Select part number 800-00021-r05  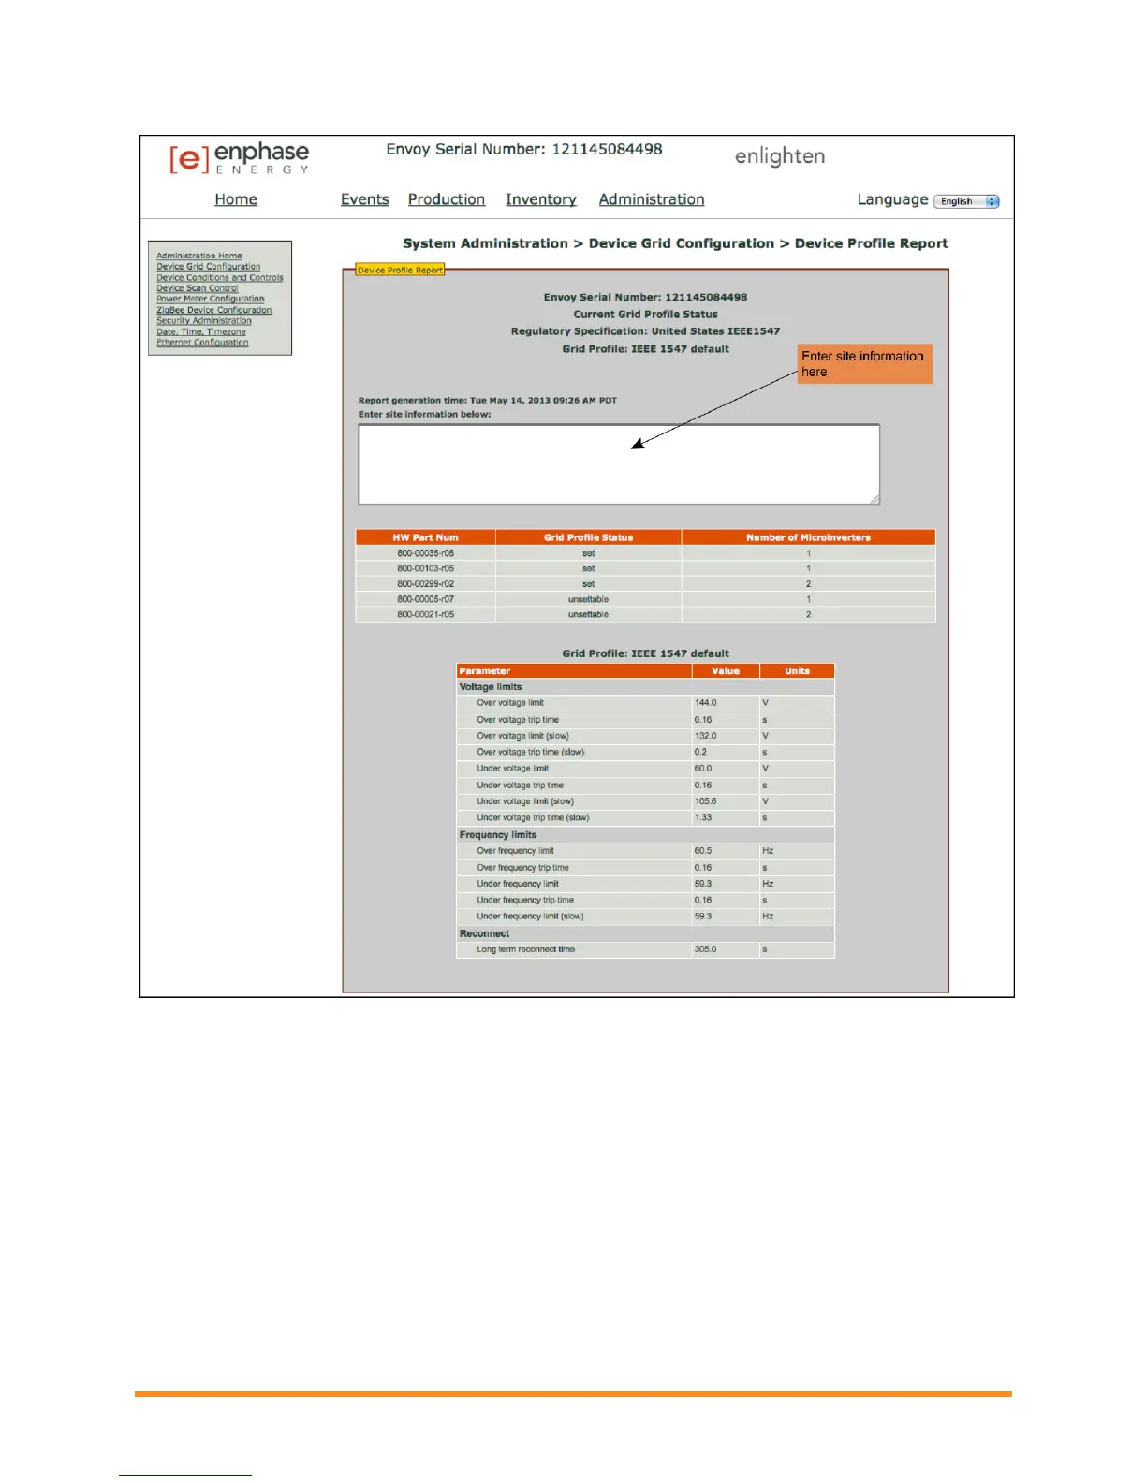click(x=425, y=615)
